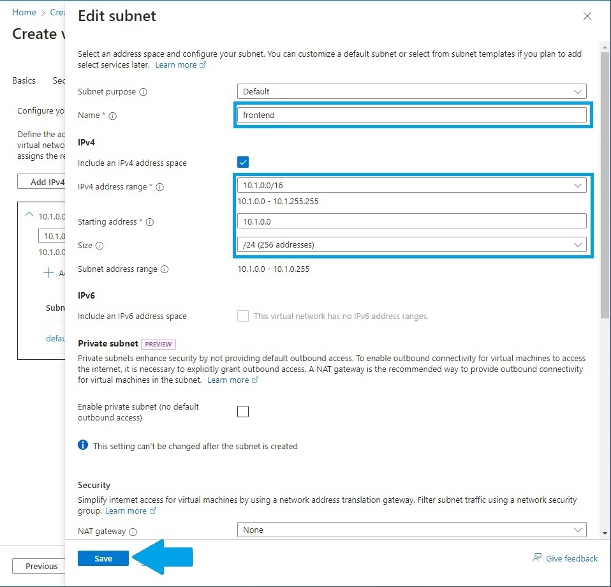Click the IPv4 address range info icon

(x=160, y=187)
